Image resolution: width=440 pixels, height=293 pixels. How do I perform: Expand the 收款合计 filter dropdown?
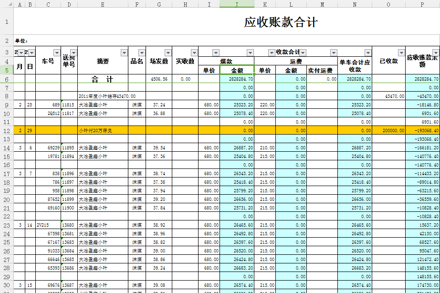pyautogui.click(x=303, y=52)
